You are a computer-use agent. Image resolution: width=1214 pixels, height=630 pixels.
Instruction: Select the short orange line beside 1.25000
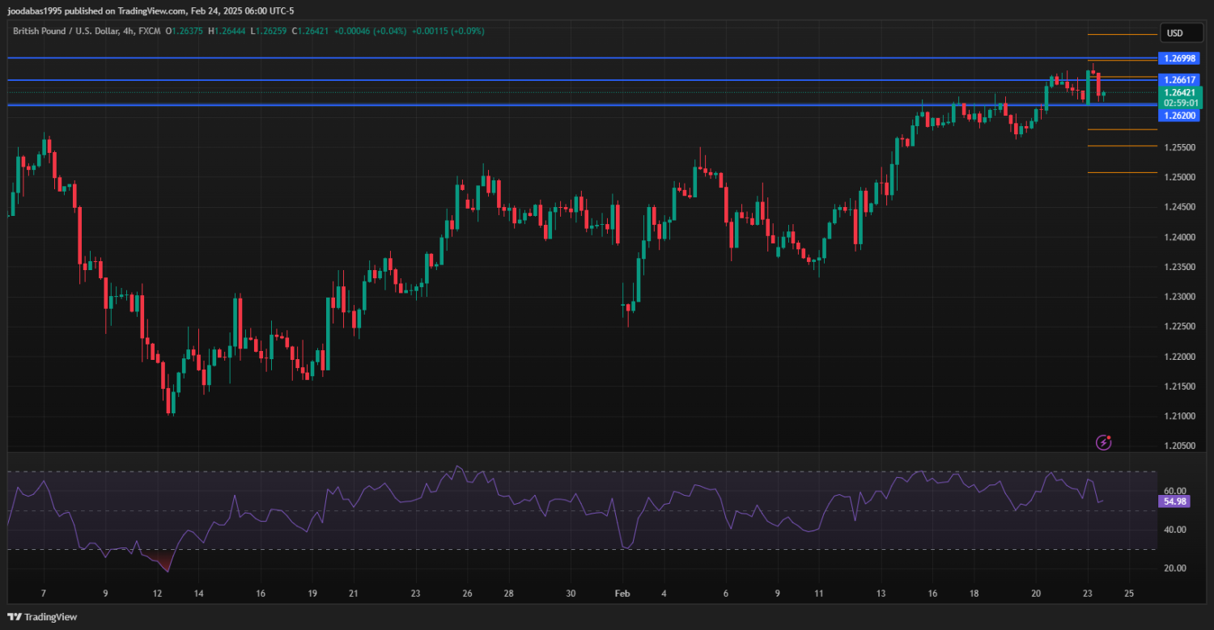coord(1122,172)
